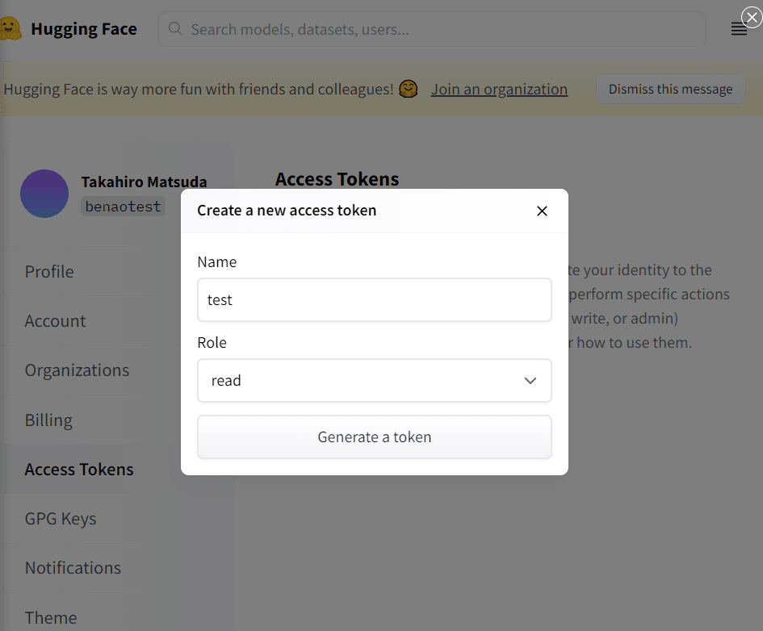Select Access Tokens in sidebar
Image resolution: width=763 pixels, height=631 pixels.
tap(79, 470)
